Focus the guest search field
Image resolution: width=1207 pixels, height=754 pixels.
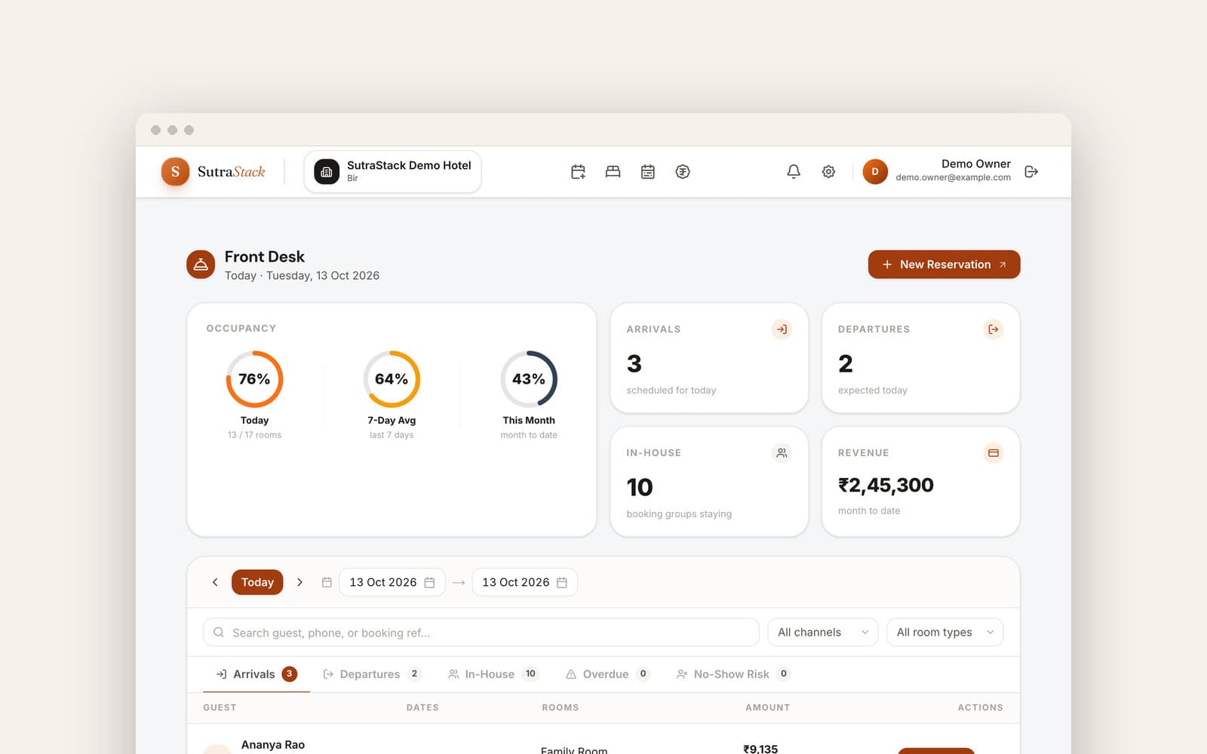coord(481,632)
